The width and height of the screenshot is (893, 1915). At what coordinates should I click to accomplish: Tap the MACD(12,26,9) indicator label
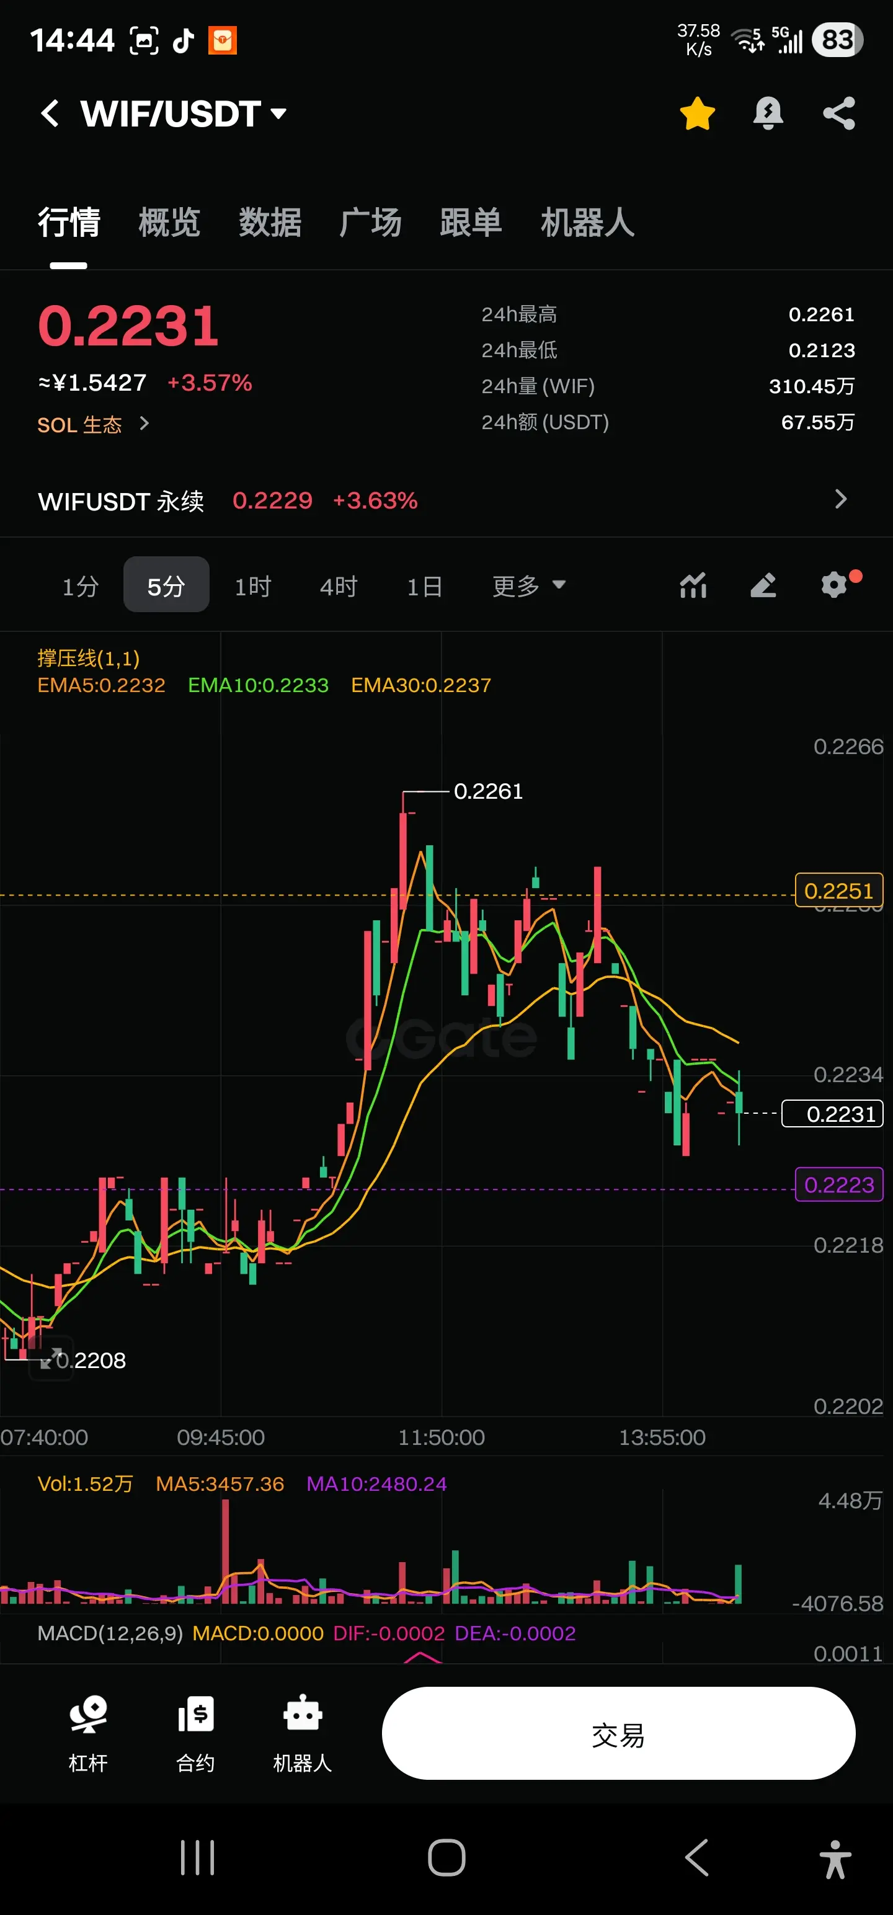tap(110, 1632)
